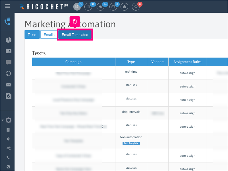Switch to the Email Templates tab
This screenshot has height=171, width=228.
(x=75, y=34)
